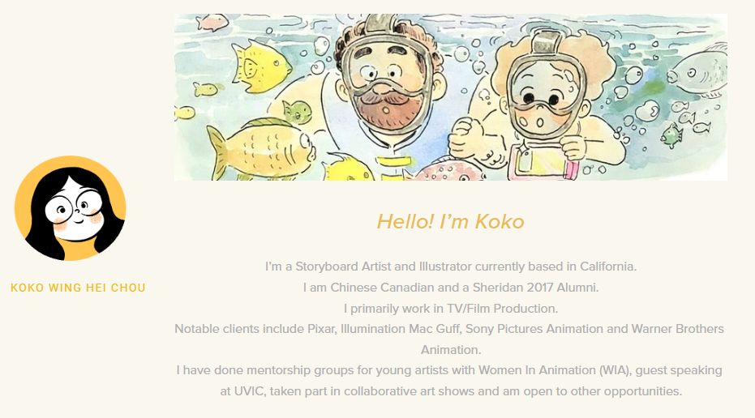The height and width of the screenshot is (418, 755).
Task: Click Warner Brothers in the clients sentence
Action: (677, 329)
